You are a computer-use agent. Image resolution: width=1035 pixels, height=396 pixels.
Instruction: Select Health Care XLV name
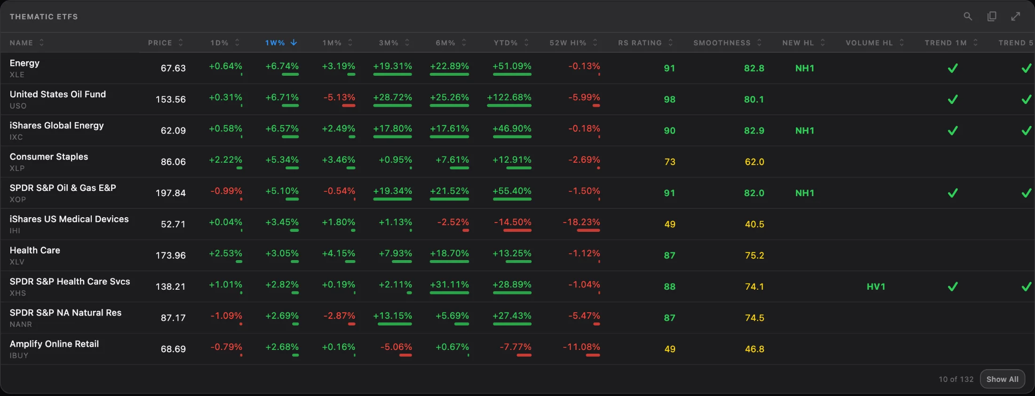pyautogui.click(x=35, y=250)
